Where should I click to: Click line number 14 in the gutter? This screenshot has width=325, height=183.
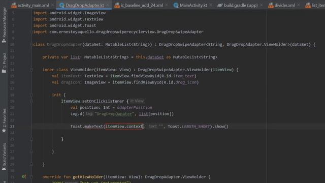point(12,70)
